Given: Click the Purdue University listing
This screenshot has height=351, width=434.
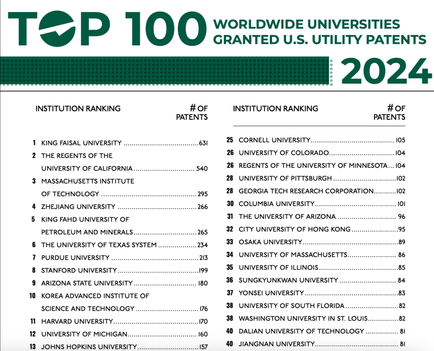Looking at the screenshot, I should tap(76, 258).
